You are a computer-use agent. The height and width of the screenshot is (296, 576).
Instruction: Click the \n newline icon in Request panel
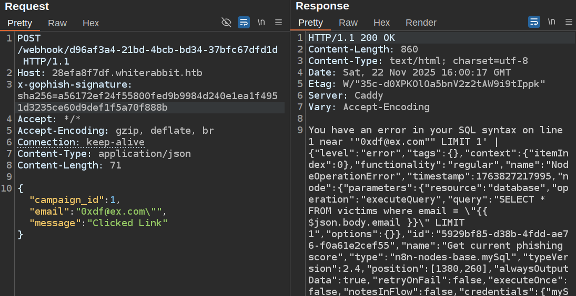tap(261, 22)
